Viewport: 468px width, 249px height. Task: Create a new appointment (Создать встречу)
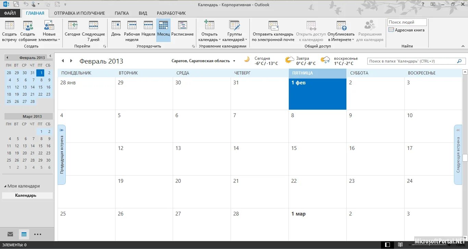point(9,31)
